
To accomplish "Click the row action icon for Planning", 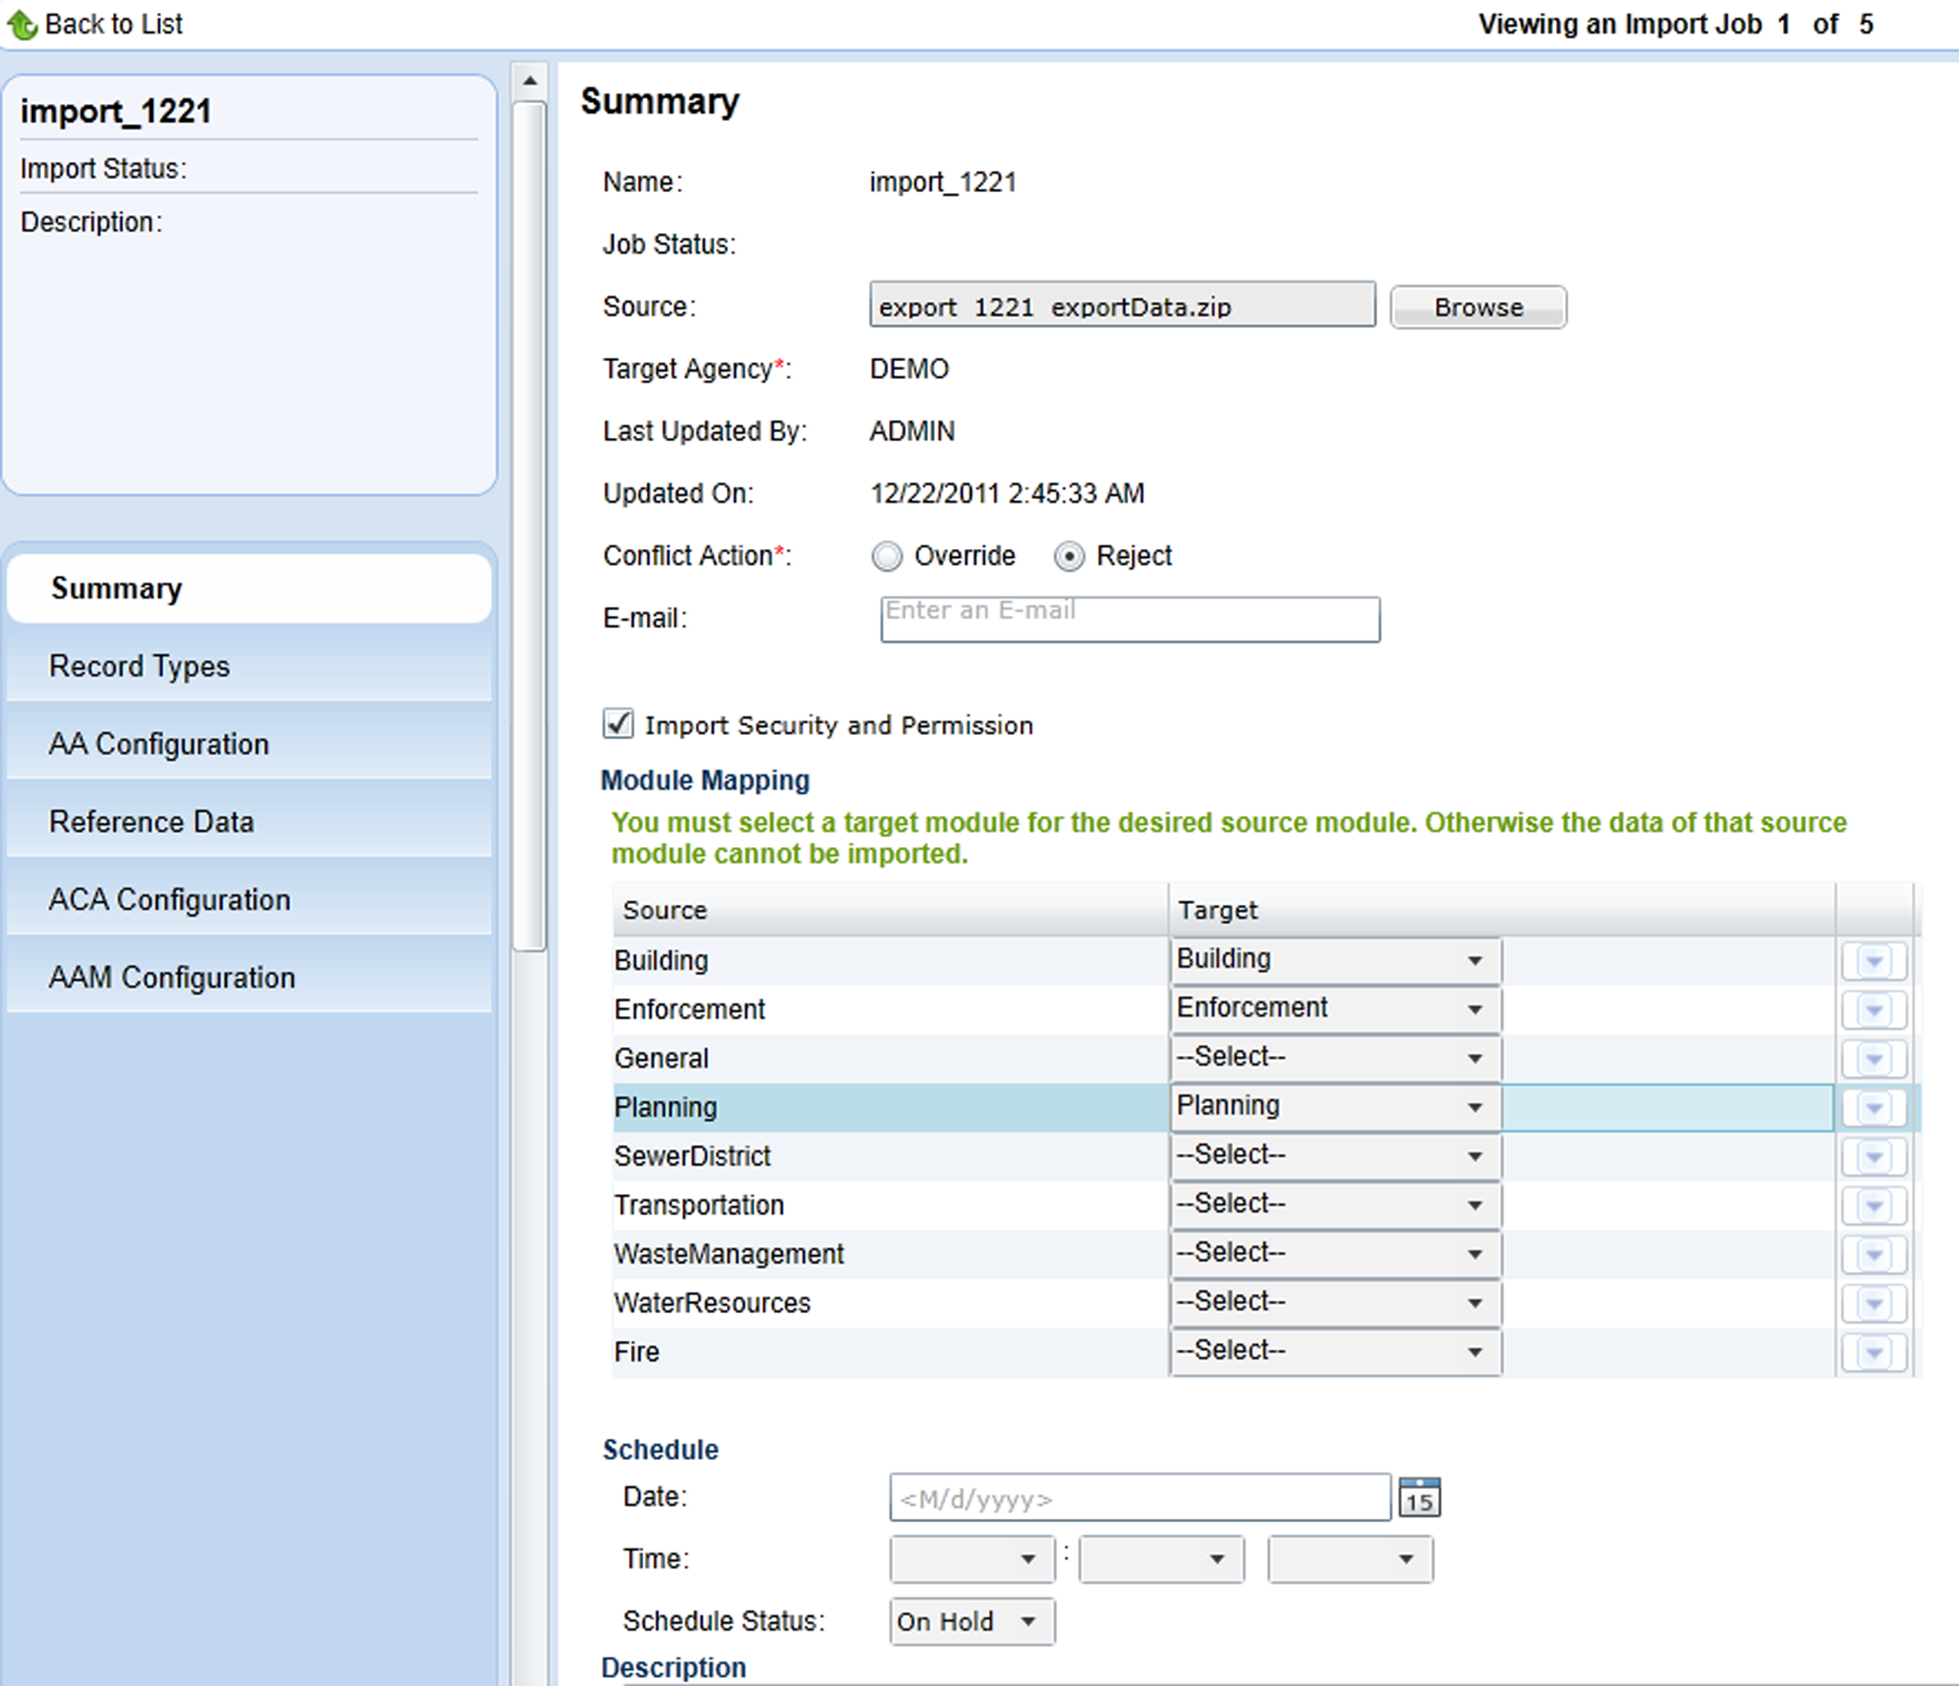I will coord(1873,1109).
